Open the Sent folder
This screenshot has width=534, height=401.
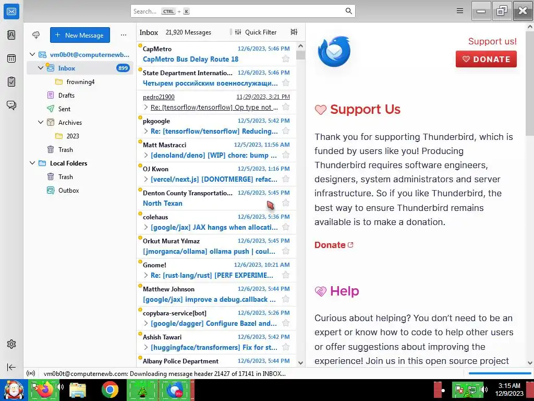point(80,109)
